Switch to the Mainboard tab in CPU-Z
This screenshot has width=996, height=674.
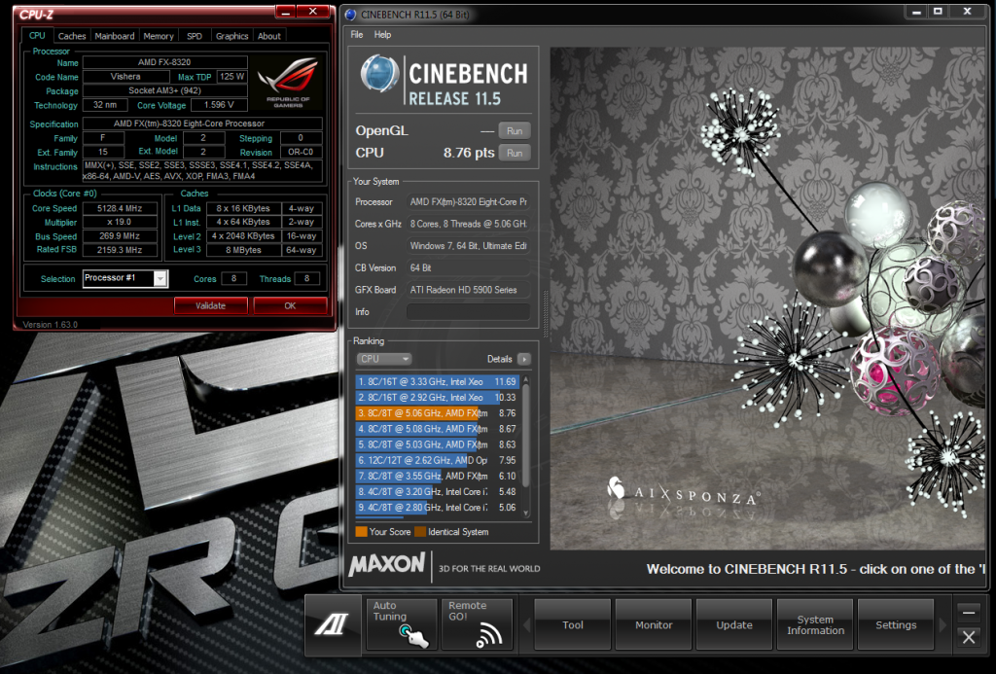115,36
